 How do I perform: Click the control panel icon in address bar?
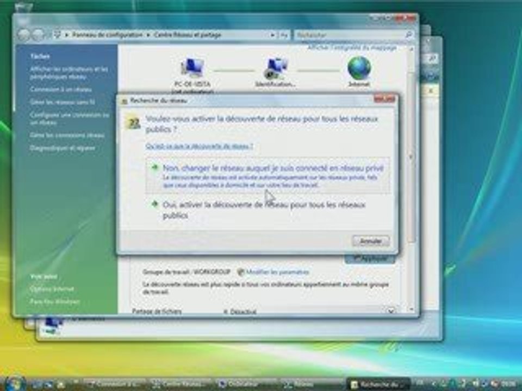tap(57, 35)
